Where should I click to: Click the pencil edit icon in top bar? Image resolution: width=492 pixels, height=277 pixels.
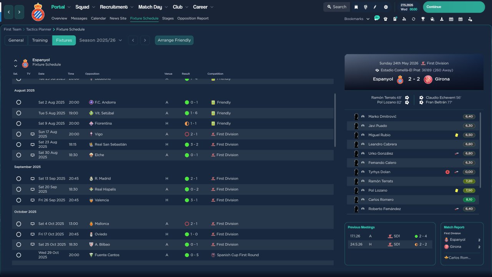(x=375, y=7)
